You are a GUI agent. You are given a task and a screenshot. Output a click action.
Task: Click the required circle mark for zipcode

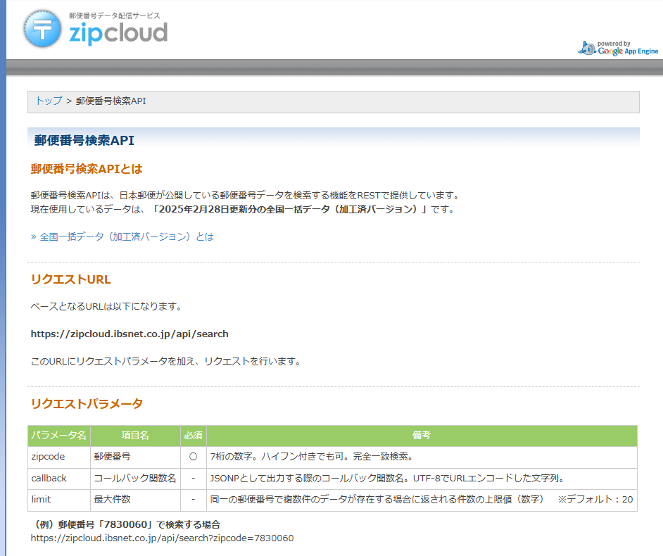coord(194,457)
